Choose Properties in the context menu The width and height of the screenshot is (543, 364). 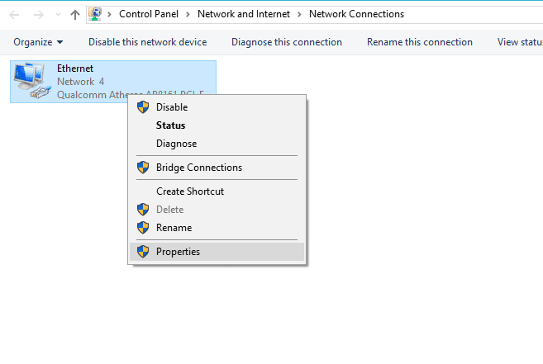(217, 252)
